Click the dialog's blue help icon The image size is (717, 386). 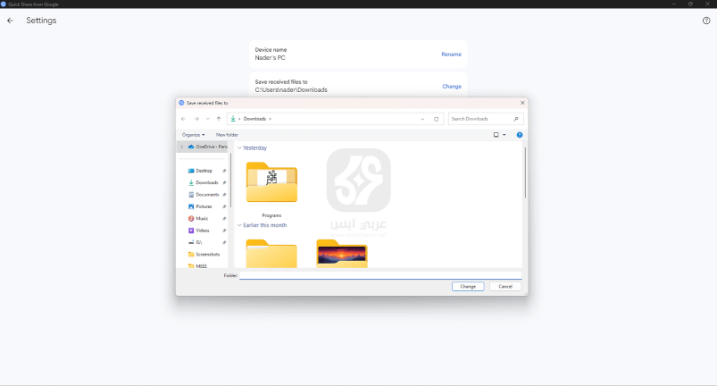click(x=520, y=135)
